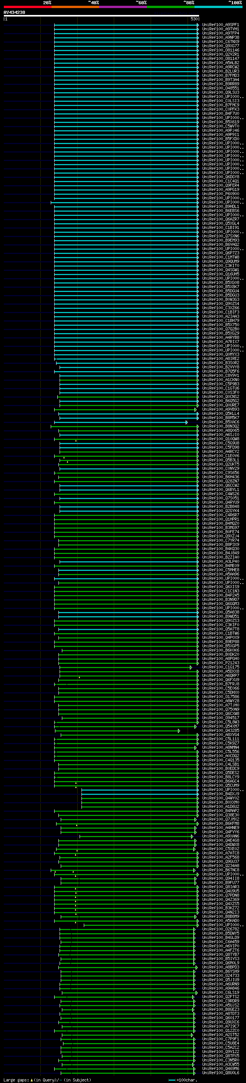Image resolution: width=246 pixels, height=1083 pixels.
Task: Click the white query sequence bar
Action: [101, 15]
